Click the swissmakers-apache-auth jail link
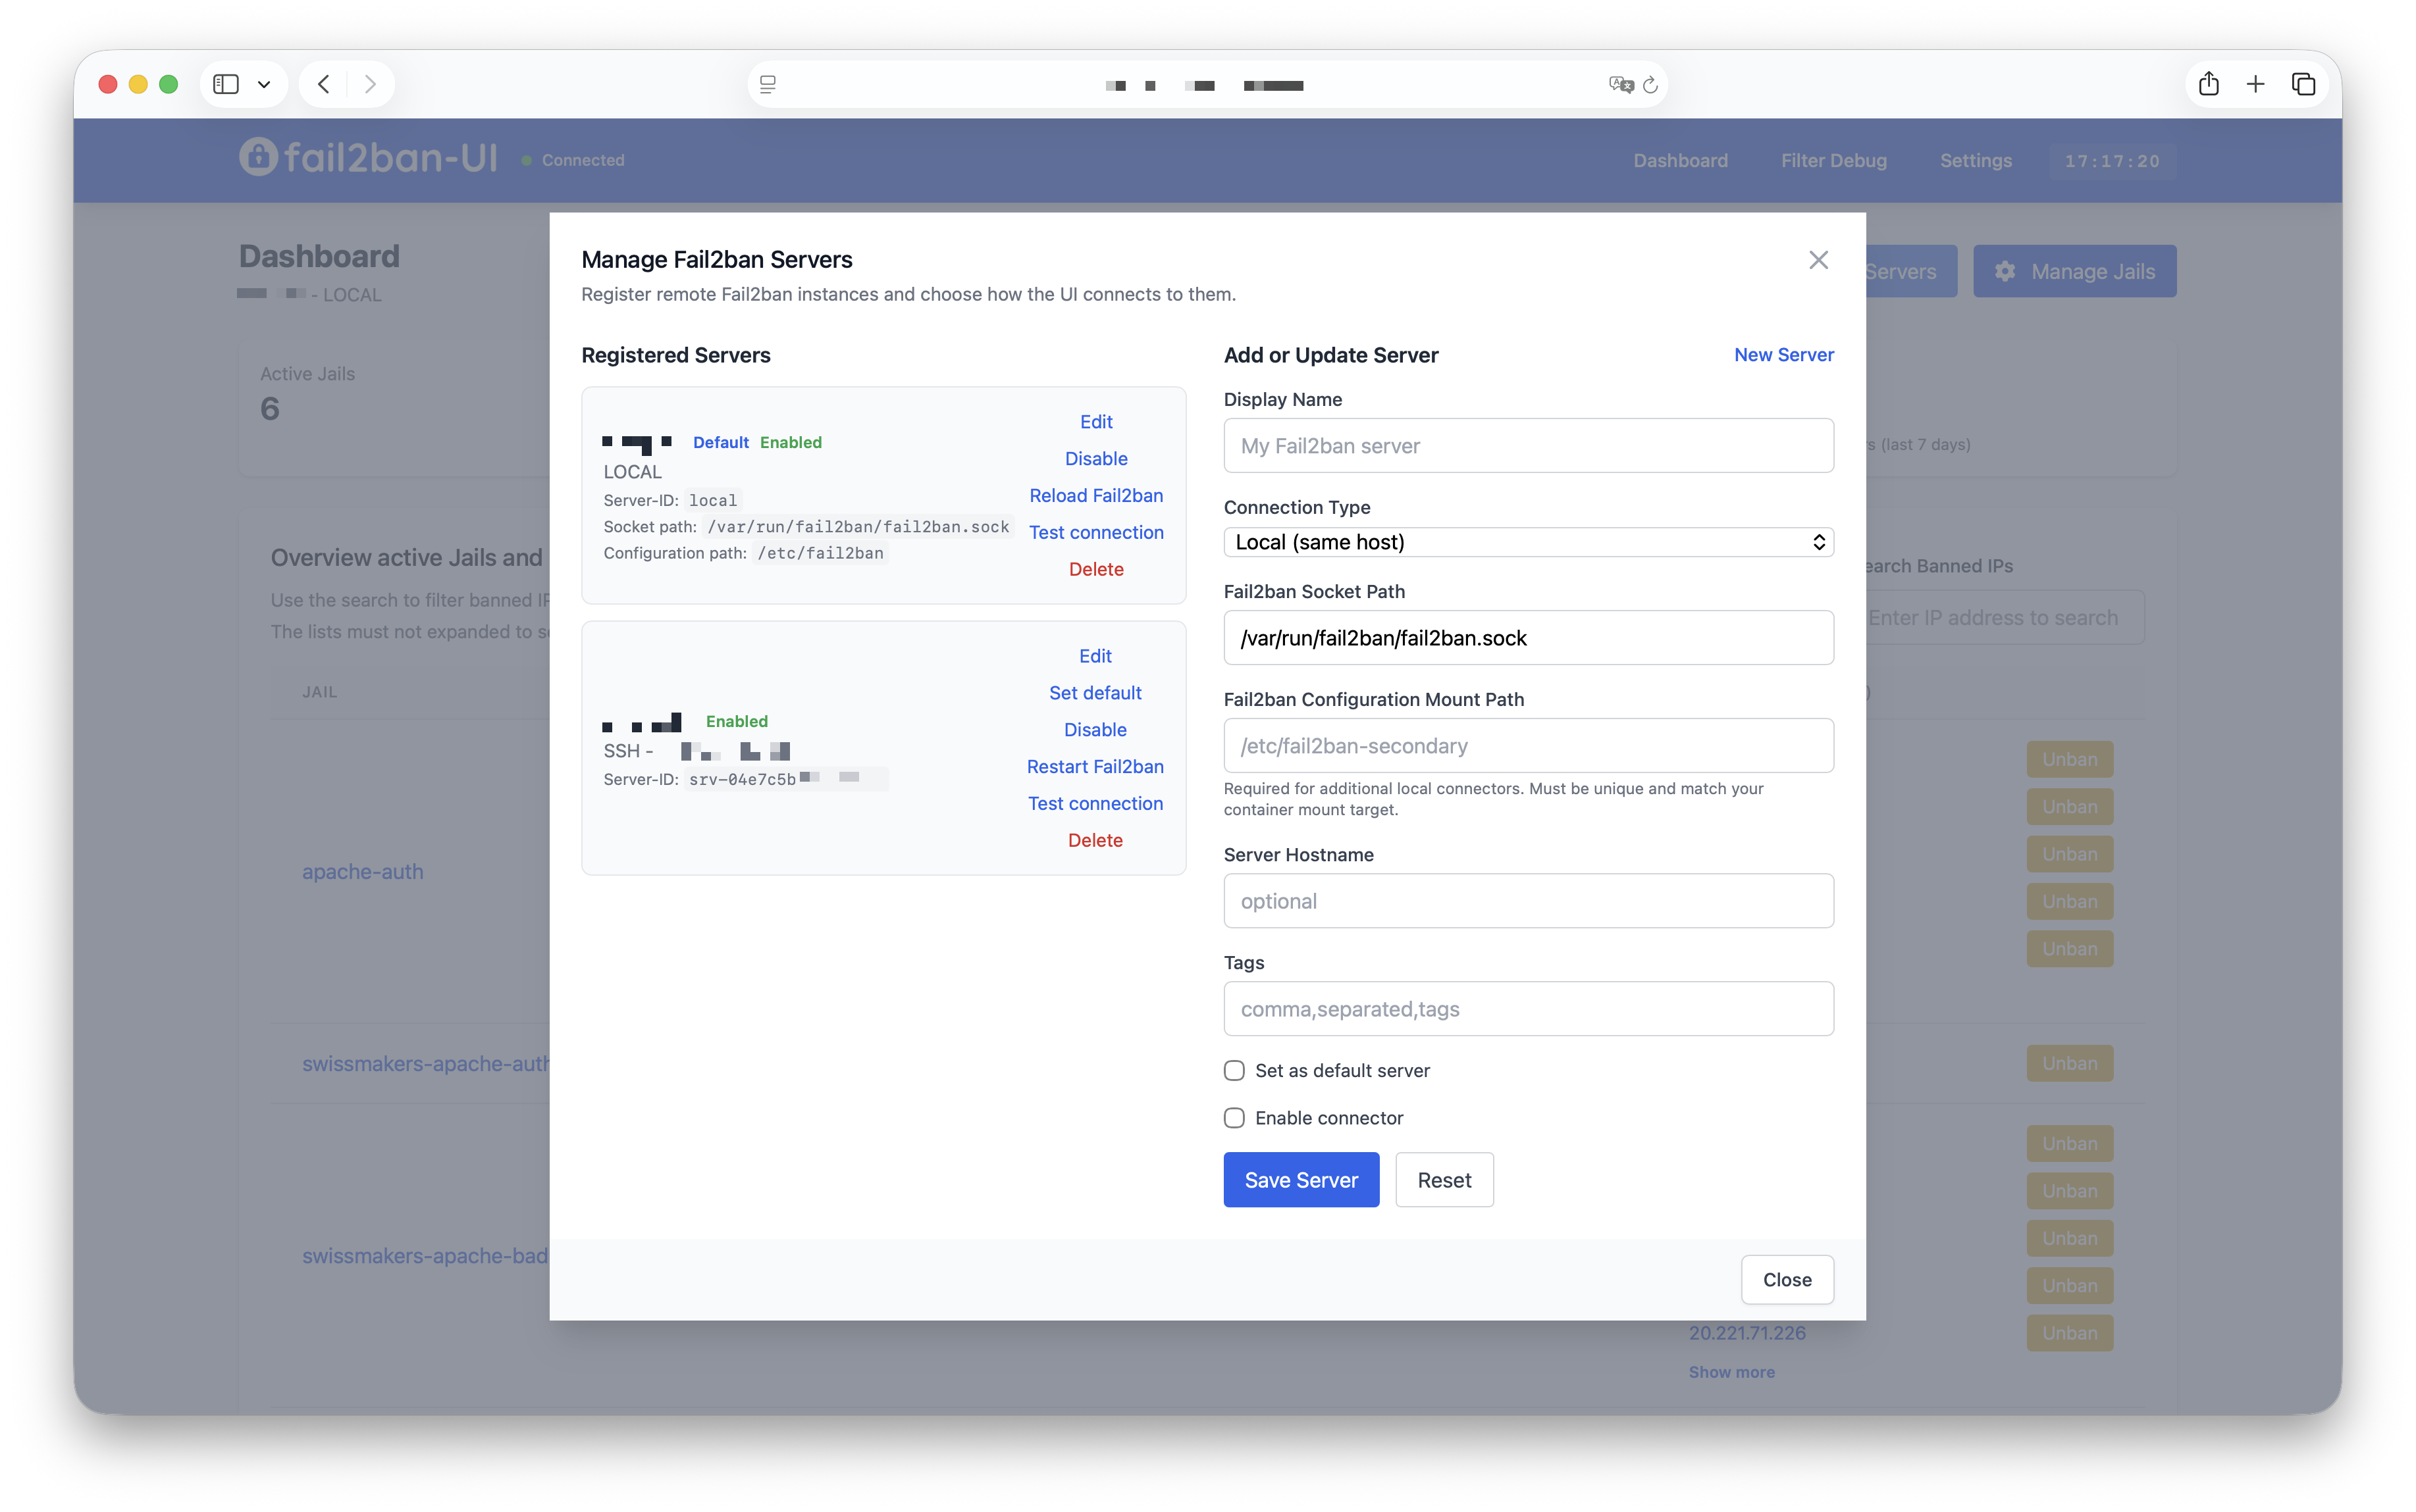This screenshot has width=2416, height=1512. pos(425,1063)
